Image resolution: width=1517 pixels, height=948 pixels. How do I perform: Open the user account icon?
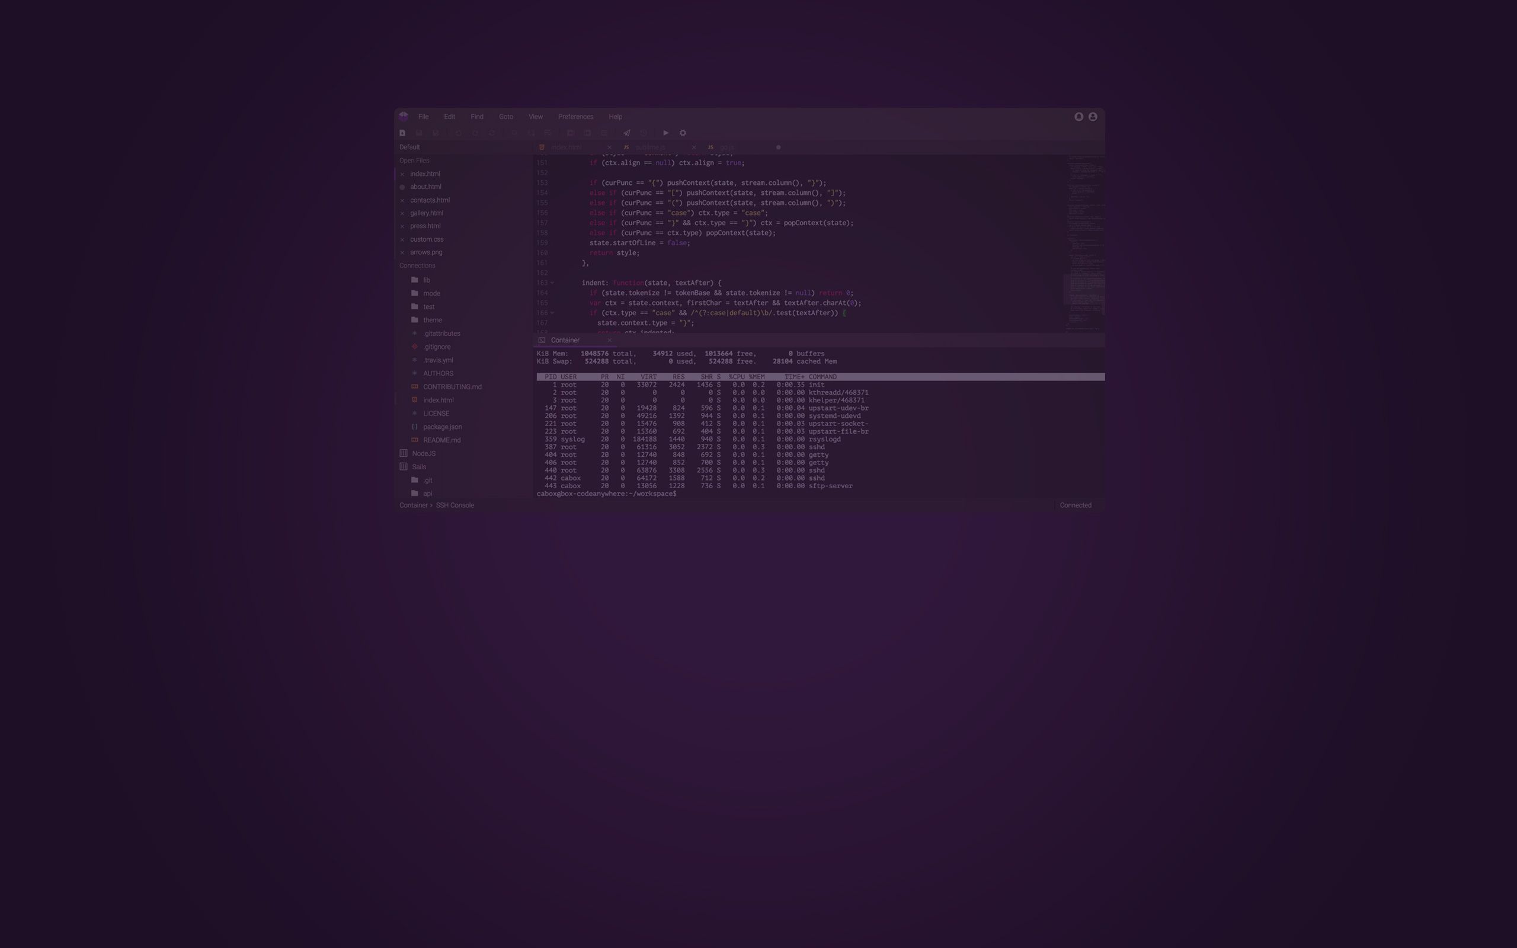coord(1093,117)
